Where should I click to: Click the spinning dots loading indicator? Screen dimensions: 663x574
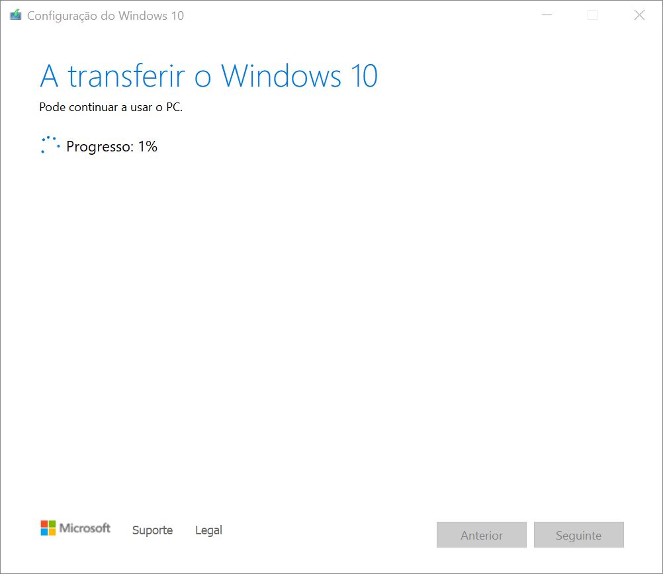(50, 145)
